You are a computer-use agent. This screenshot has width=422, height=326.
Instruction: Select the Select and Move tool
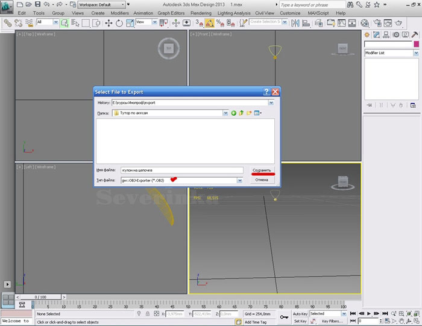109,23
